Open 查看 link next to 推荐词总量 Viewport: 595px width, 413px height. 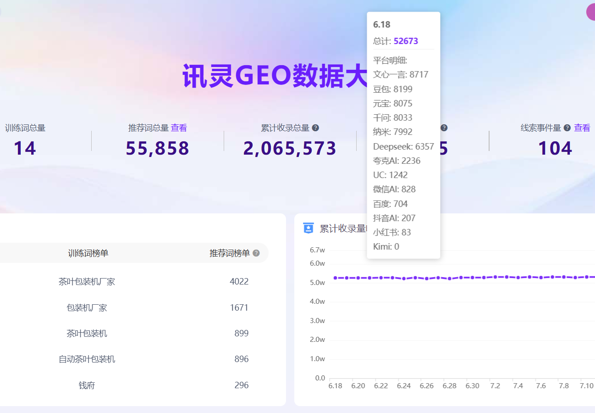pyautogui.click(x=179, y=128)
